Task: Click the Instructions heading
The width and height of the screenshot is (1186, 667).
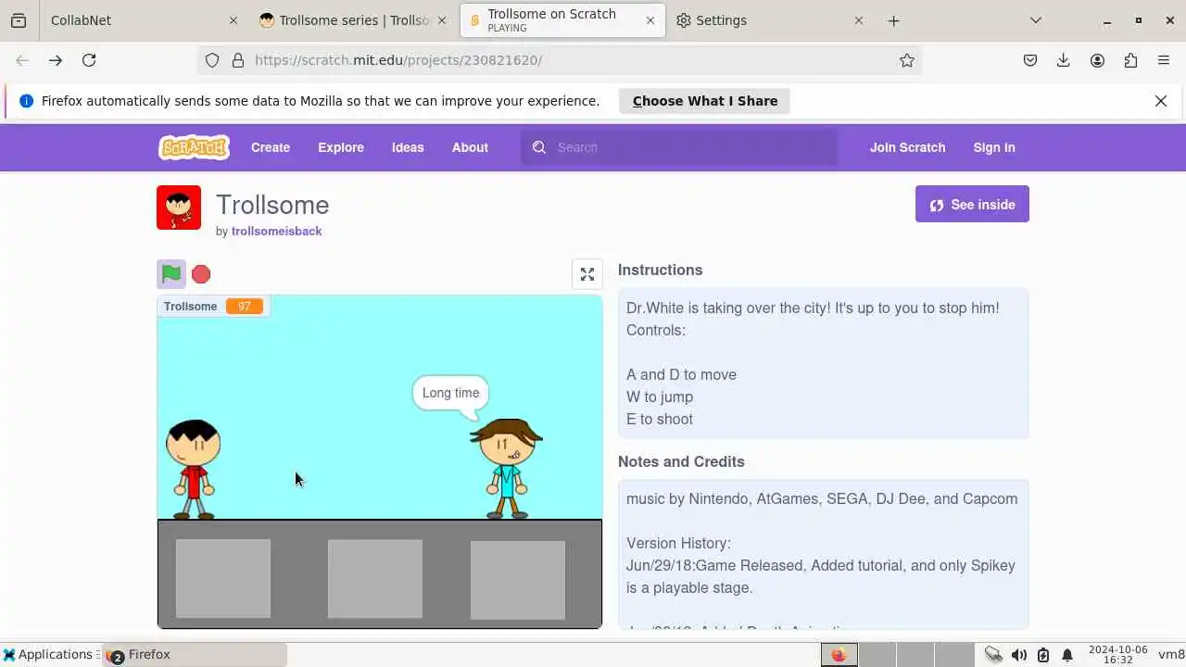Action: pos(660,271)
